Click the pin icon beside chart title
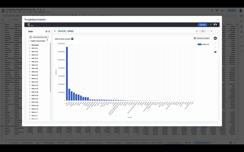This screenshot has width=244, height=152. point(72,39)
